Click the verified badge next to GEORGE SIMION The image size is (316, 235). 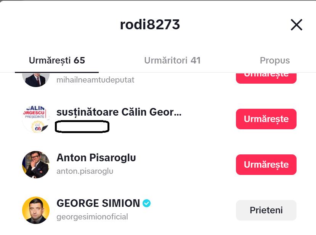click(147, 203)
